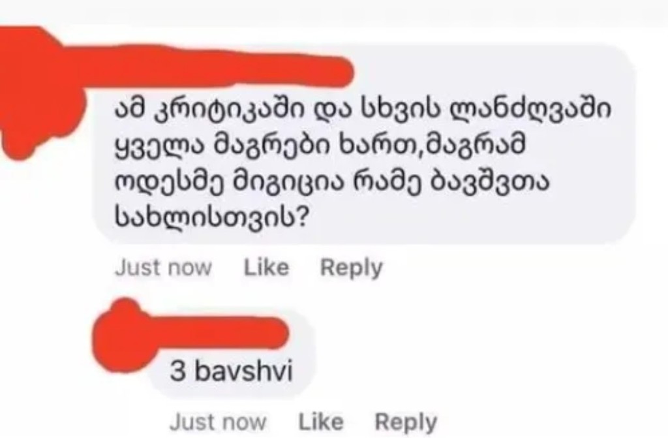
Task: Click the light gray bar above the comments
Action: (x=334, y=12)
